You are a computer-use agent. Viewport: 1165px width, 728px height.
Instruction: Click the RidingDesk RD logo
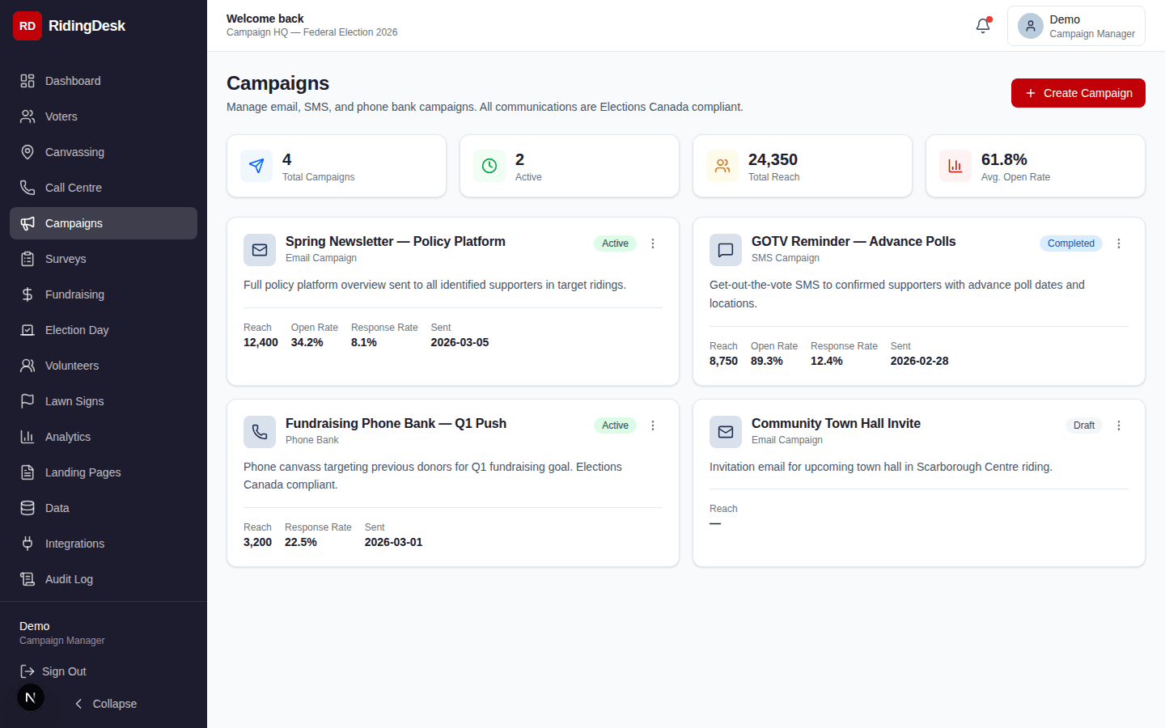27,25
